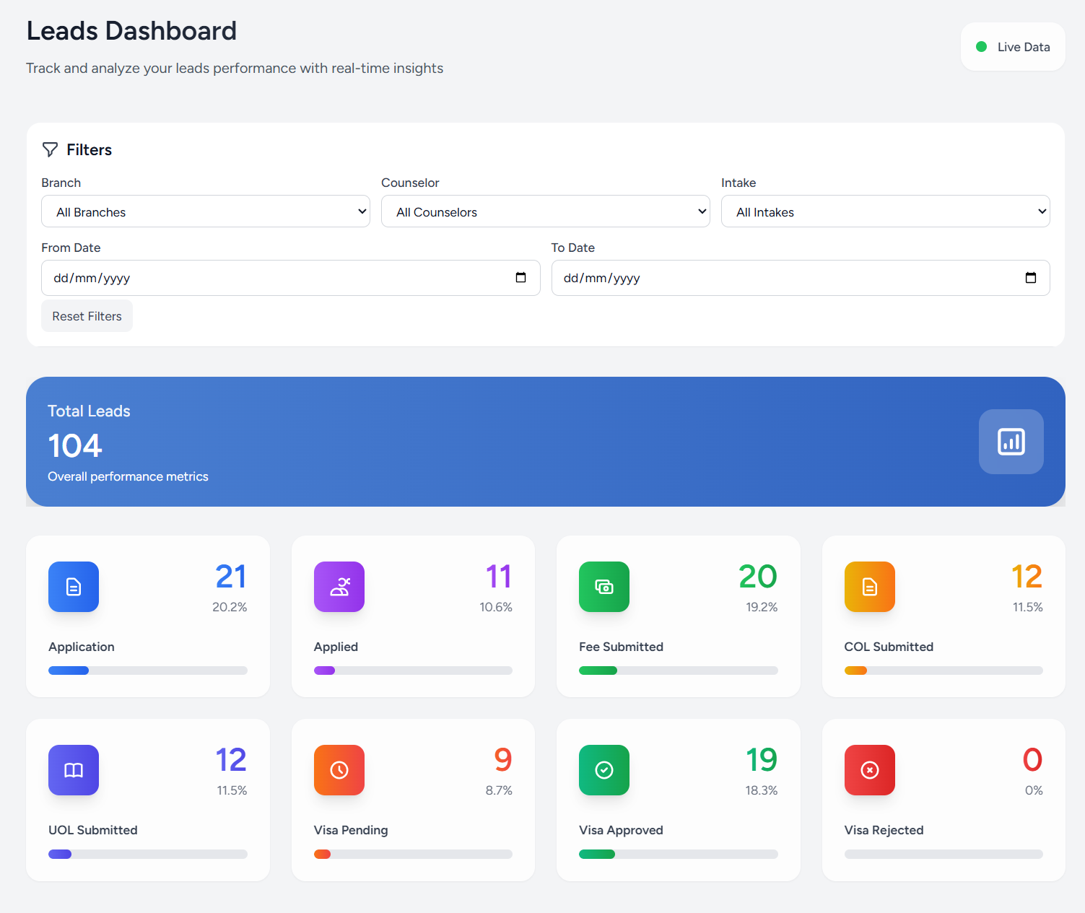Open the All Branches dropdown
The height and width of the screenshot is (913, 1085).
[x=205, y=211]
